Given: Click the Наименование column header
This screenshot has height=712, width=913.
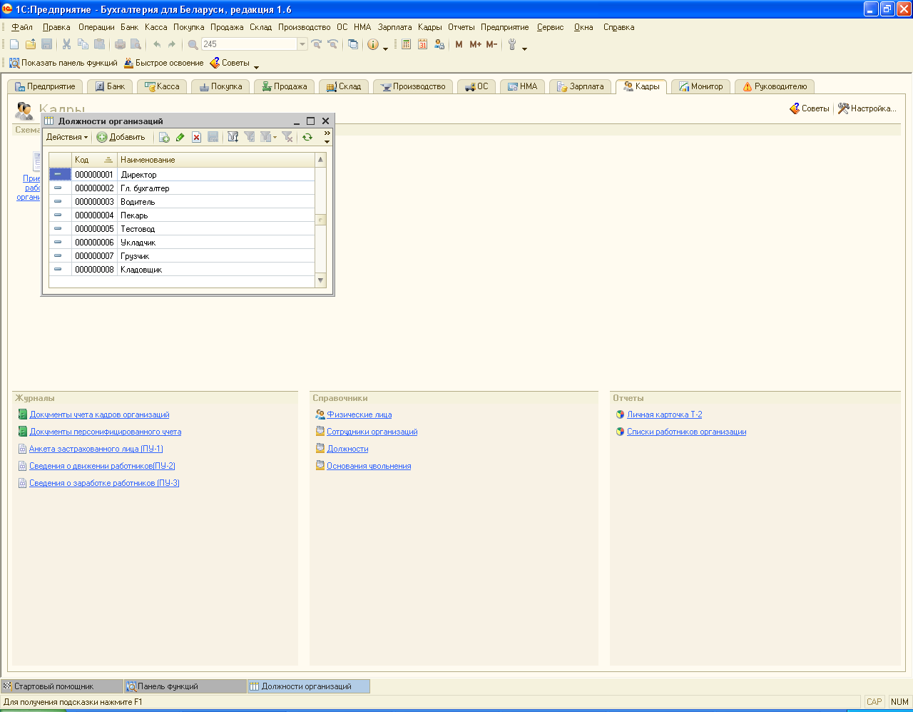Looking at the screenshot, I should pos(216,160).
